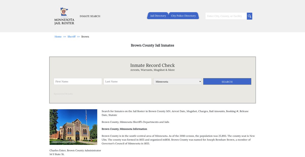The image size is (305, 157).
Task: Click the Brown County, Minnesota Information heading
Action: (124, 129)
